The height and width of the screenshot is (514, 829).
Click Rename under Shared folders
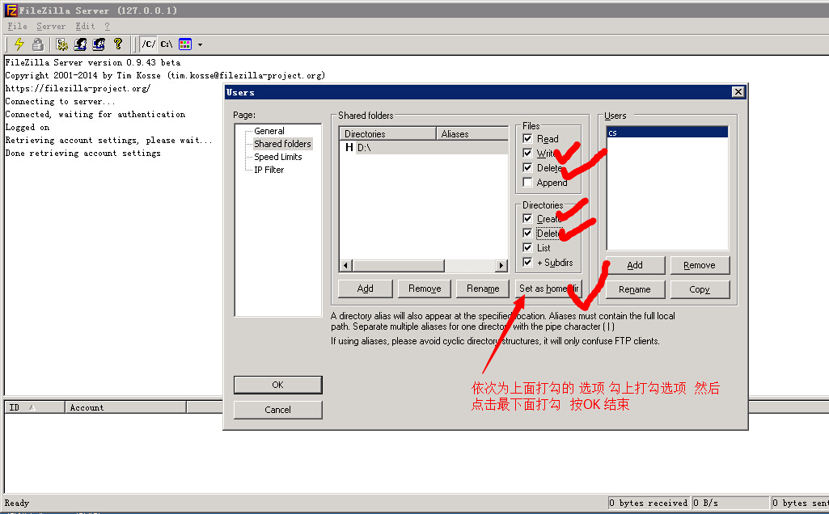[483, 289]
